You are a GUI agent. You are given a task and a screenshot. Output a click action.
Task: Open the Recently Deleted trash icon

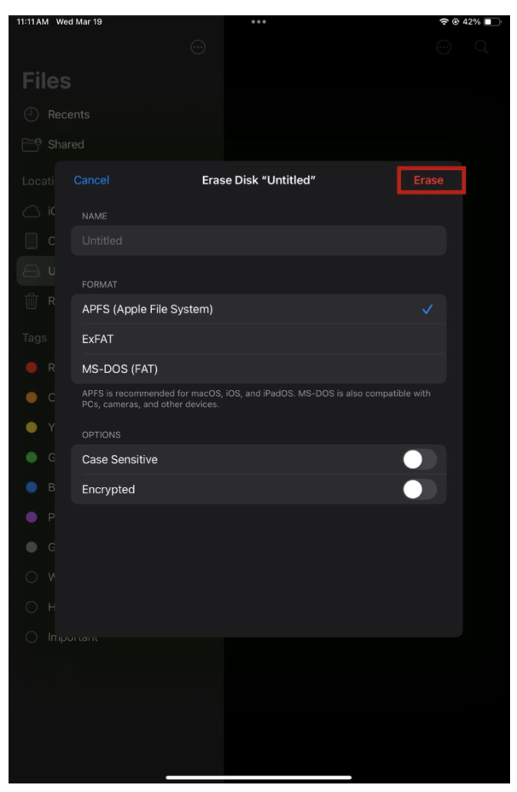coord(32,300)
